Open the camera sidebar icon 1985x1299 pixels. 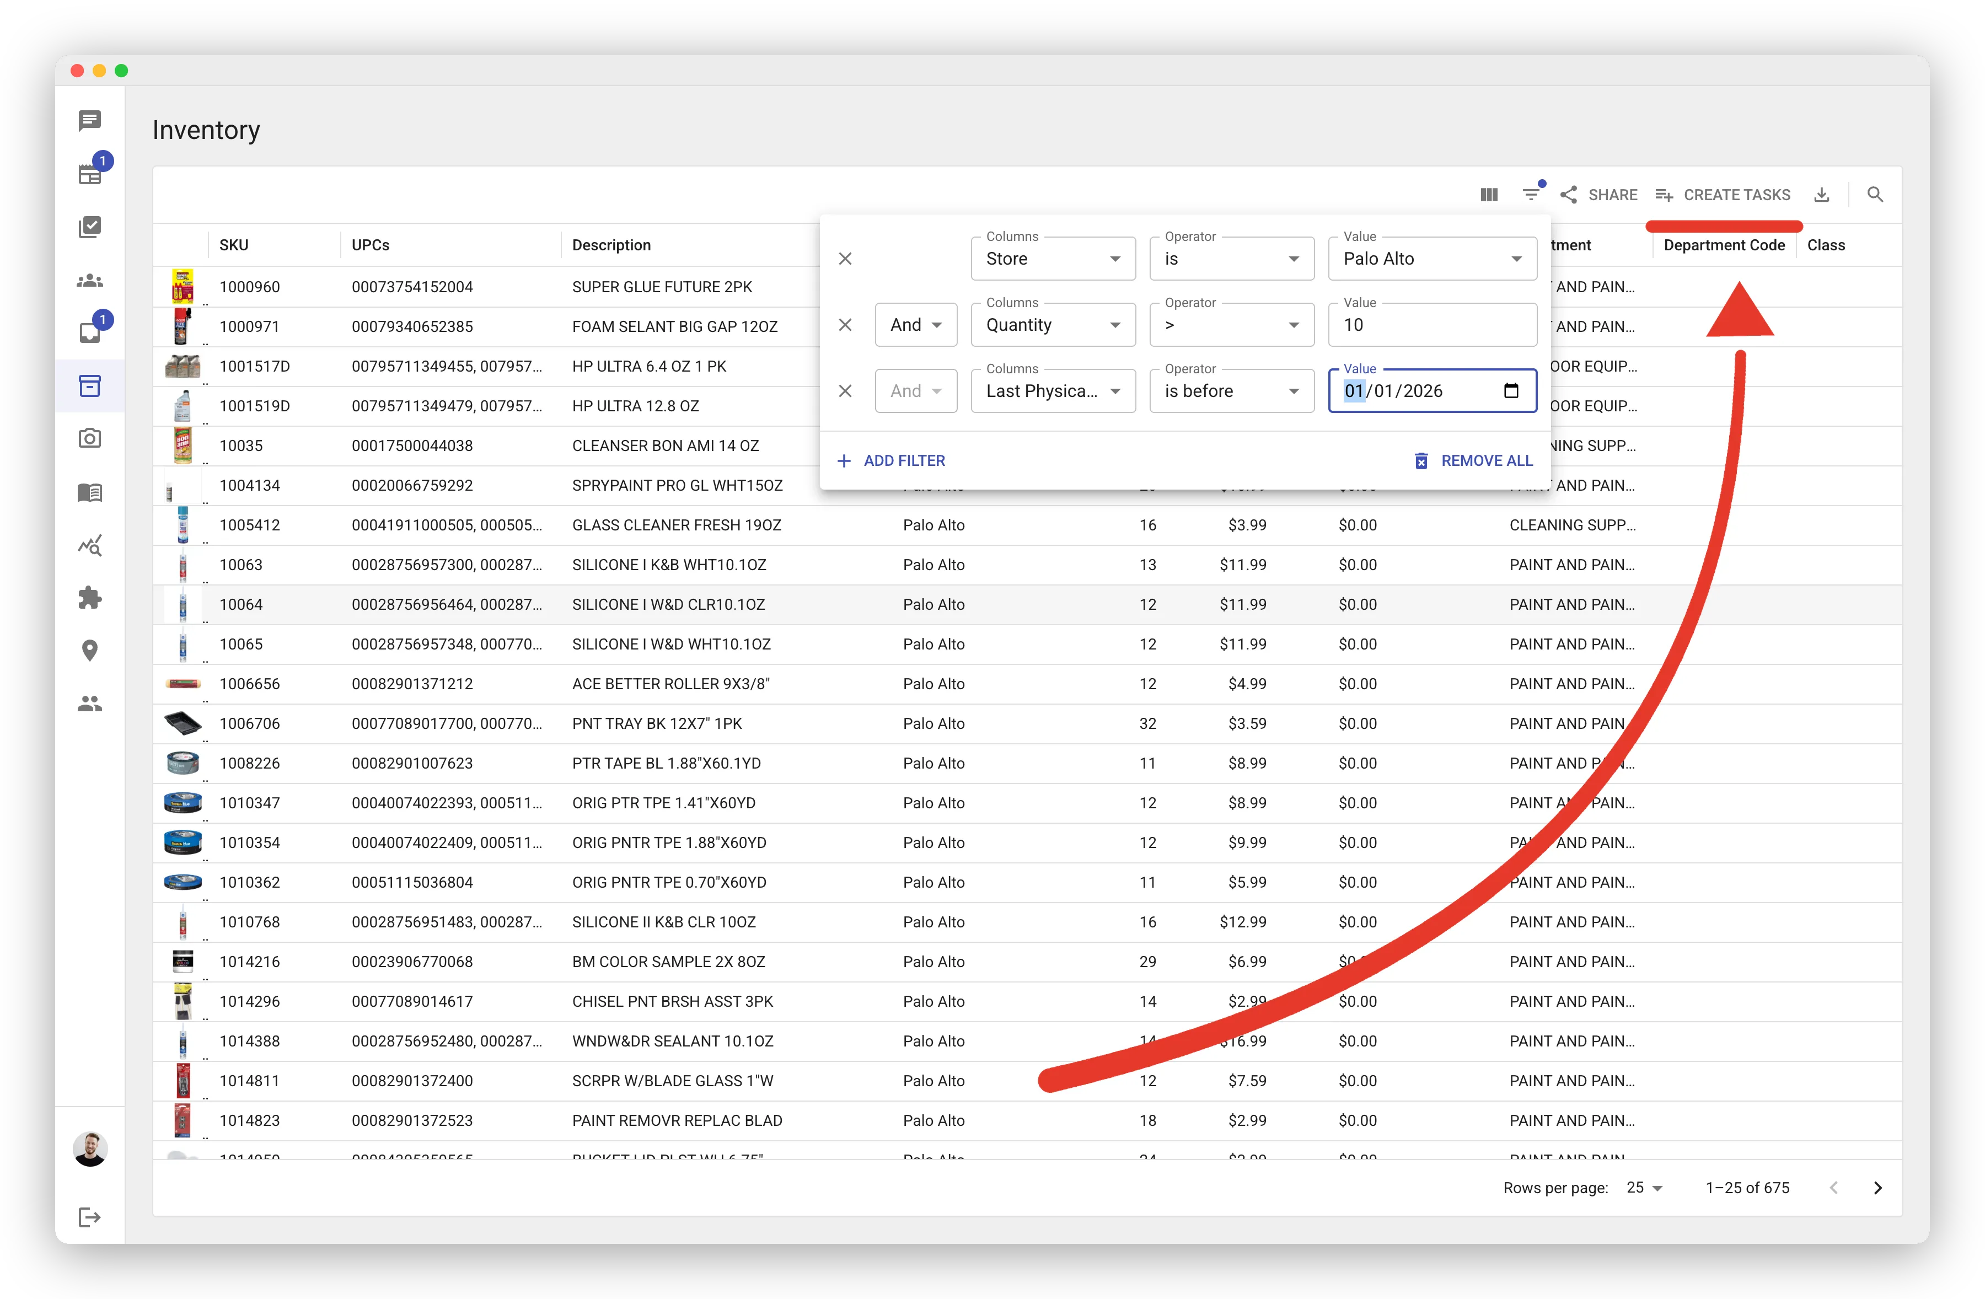click(89, 438)
